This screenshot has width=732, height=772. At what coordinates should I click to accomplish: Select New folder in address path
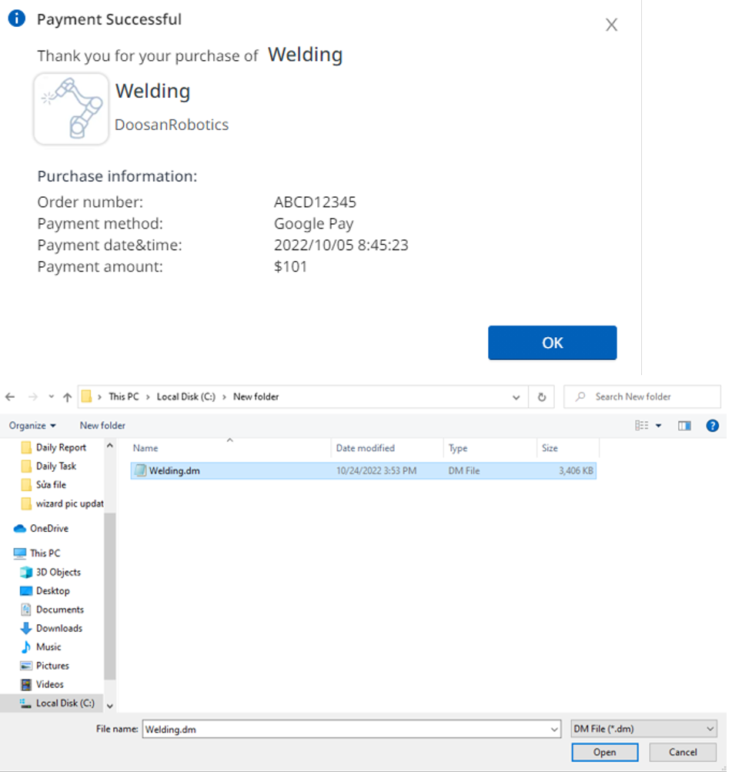(256, 396)
